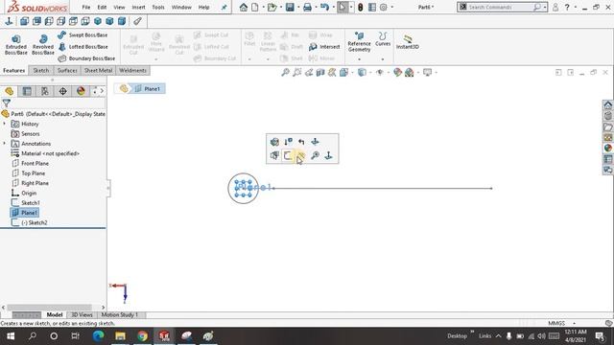Switch to the Sheet Metal ribbon tab

[x=98, y=70]
